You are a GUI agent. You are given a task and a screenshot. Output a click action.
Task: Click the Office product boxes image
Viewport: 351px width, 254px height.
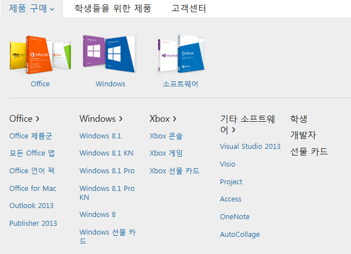pos(40,55)
